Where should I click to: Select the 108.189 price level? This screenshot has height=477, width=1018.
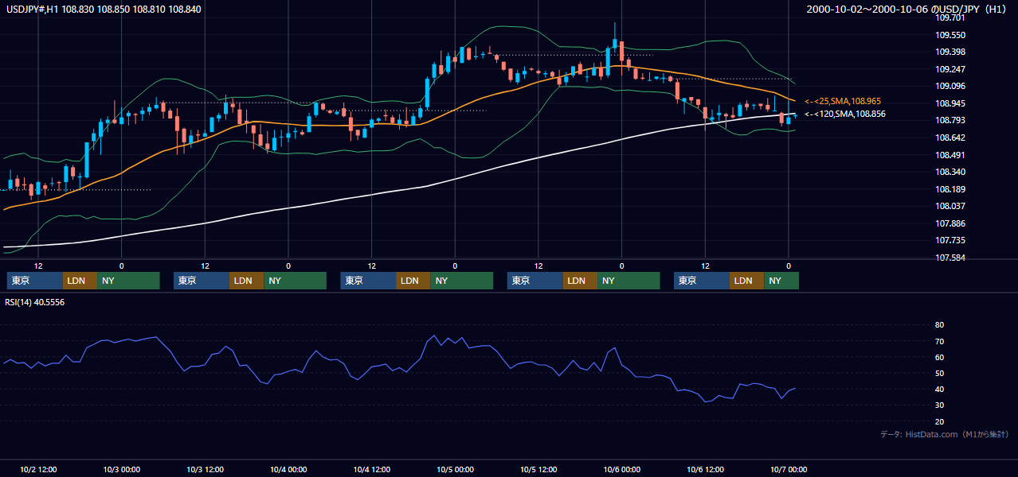(949, 189)
